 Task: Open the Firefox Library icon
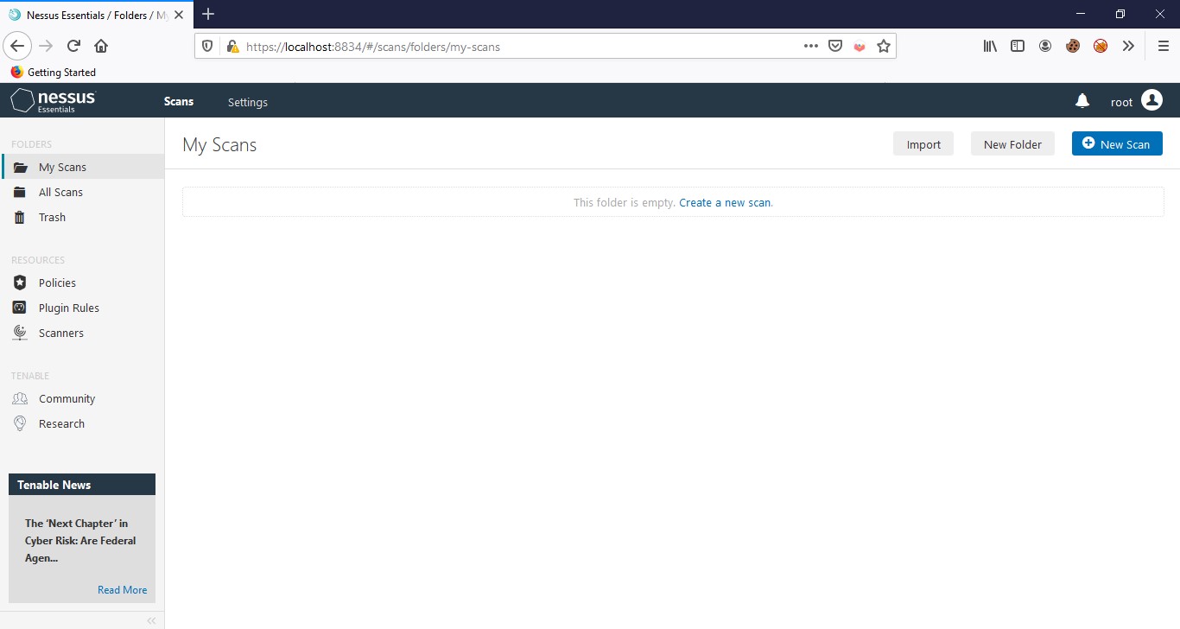pyautogui.click(x=990, y=47)
